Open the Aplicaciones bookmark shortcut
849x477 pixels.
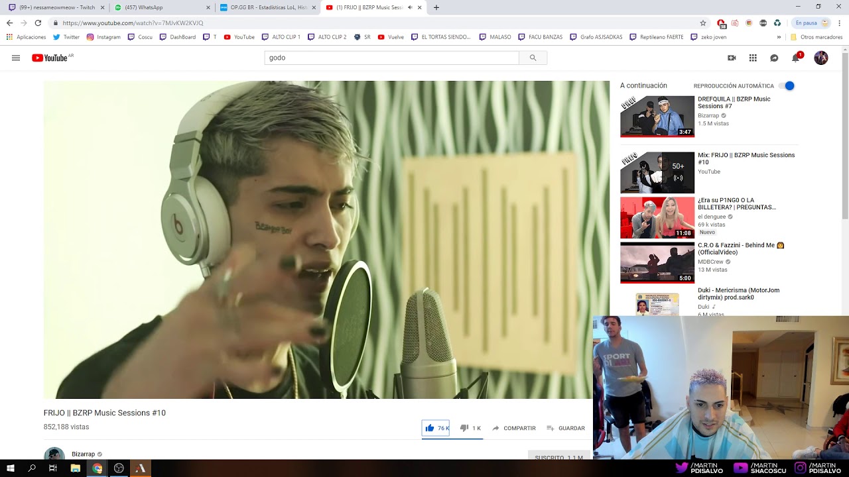pos(26,37)
